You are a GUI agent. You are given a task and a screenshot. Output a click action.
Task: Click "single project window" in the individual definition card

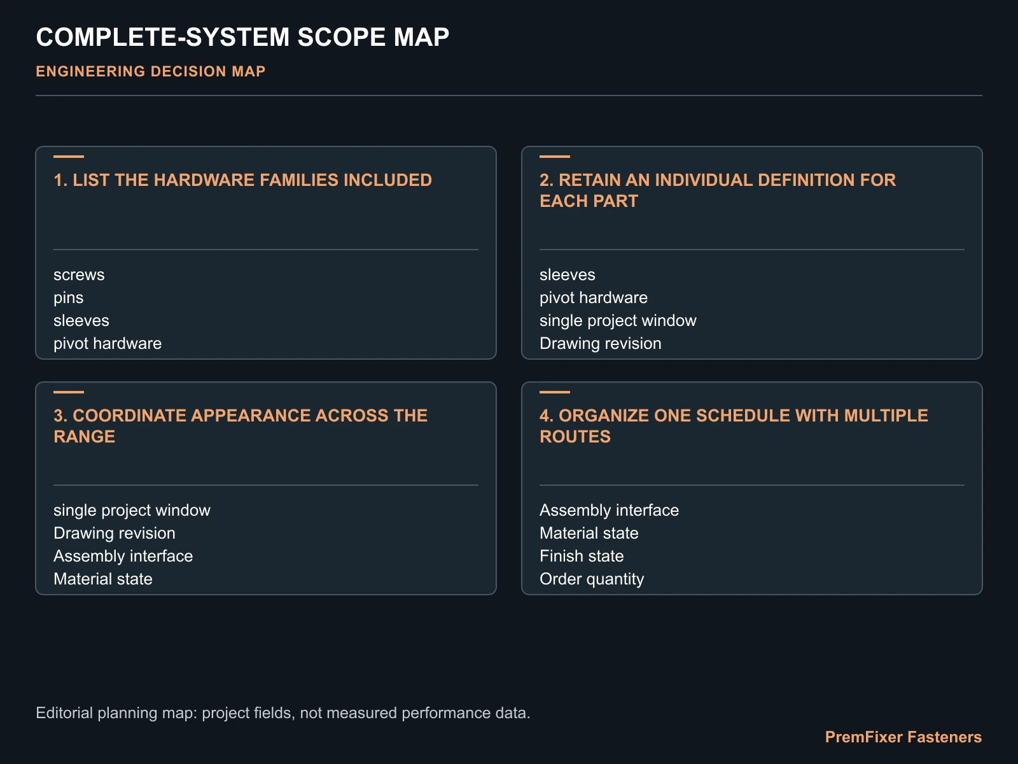point(618,321)
